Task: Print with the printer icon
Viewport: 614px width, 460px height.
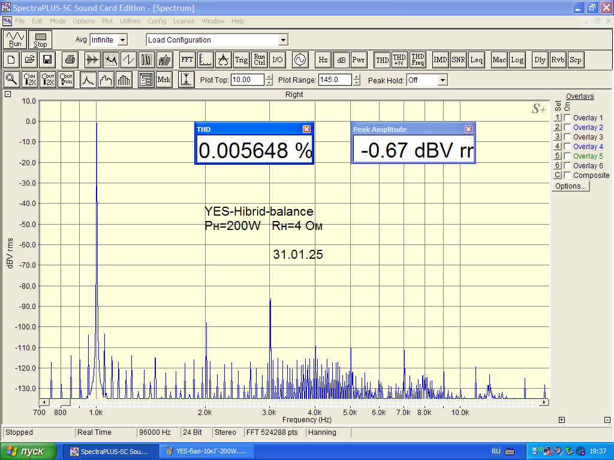Action: point(70,60)
